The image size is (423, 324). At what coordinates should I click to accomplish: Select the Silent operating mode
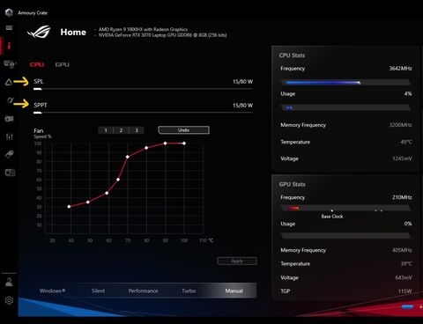coord(98,291)
